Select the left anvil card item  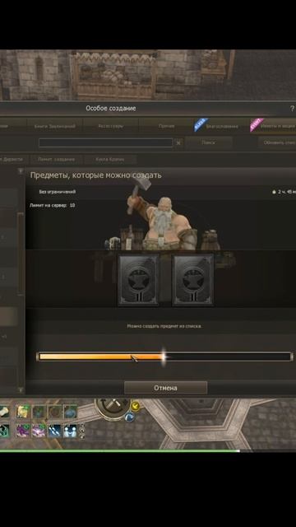click(x=138, y=280)
